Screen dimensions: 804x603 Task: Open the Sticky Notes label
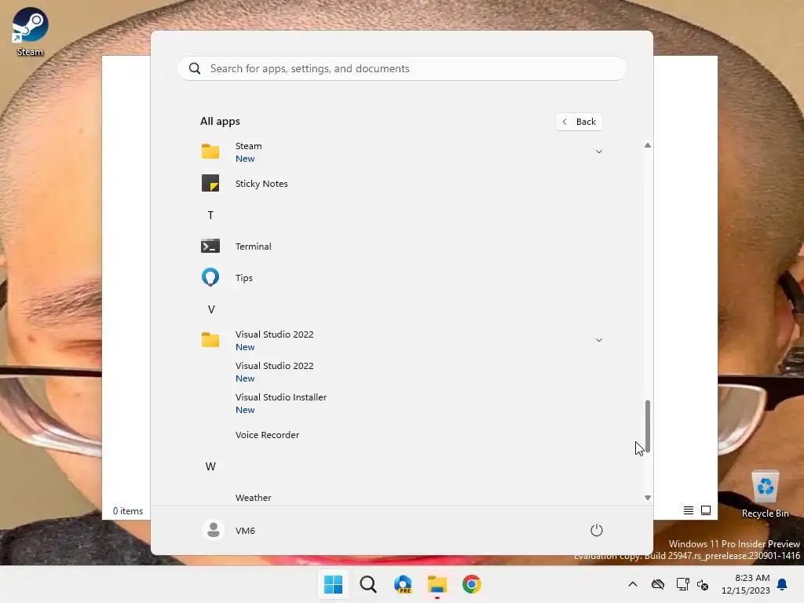coord(261,184)
